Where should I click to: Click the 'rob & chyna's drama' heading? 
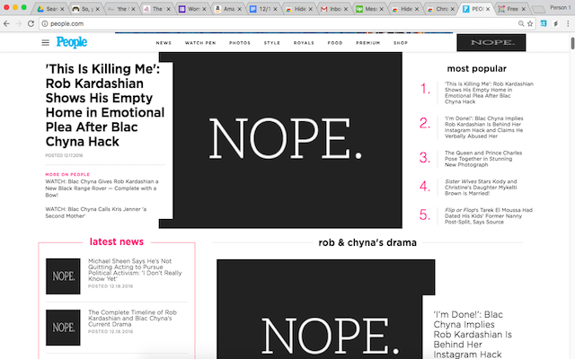pos(367,242)
